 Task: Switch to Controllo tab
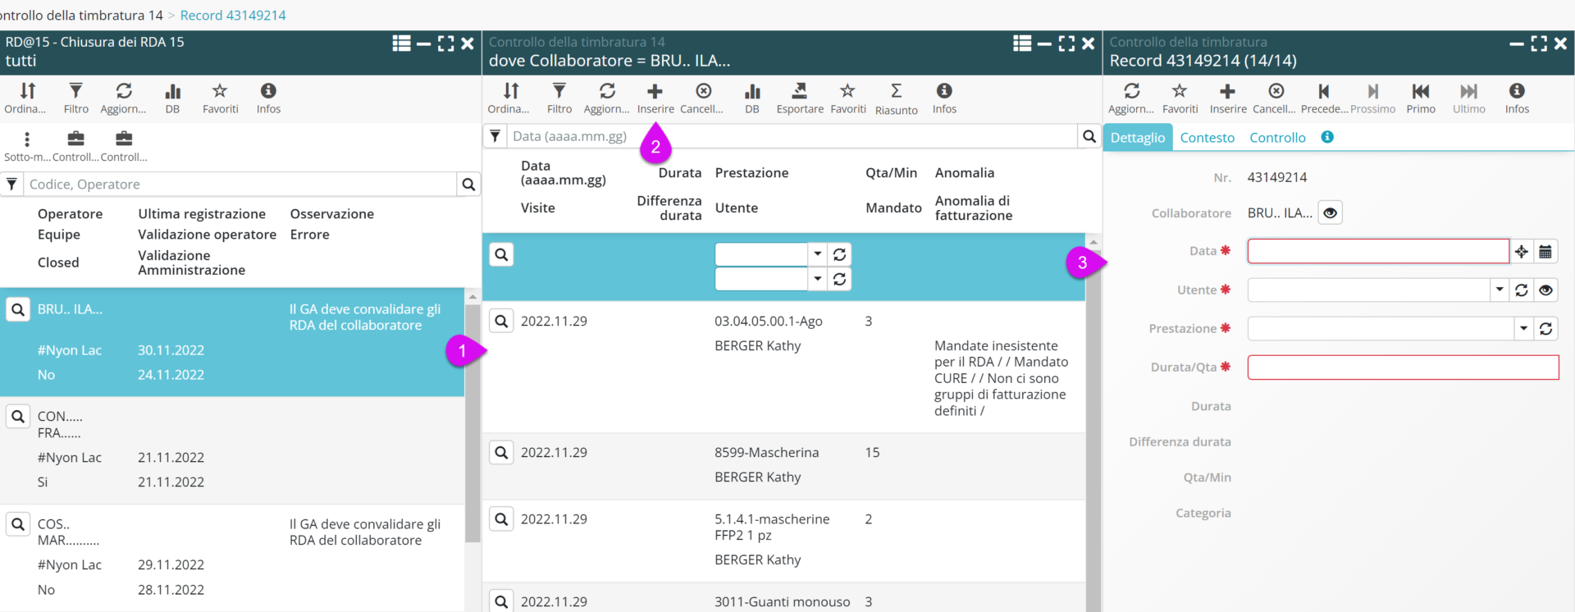[x=1277, y=138]
